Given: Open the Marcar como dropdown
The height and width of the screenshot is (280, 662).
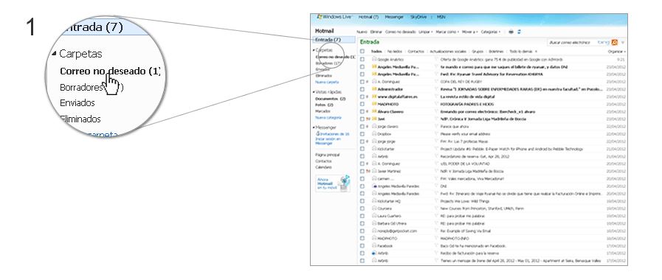Looking at the screenshot, I should tap(447, 32).
